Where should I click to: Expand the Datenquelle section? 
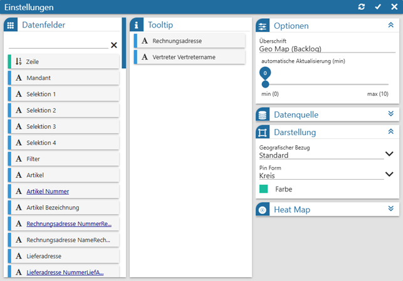click(x=390, y=114)
